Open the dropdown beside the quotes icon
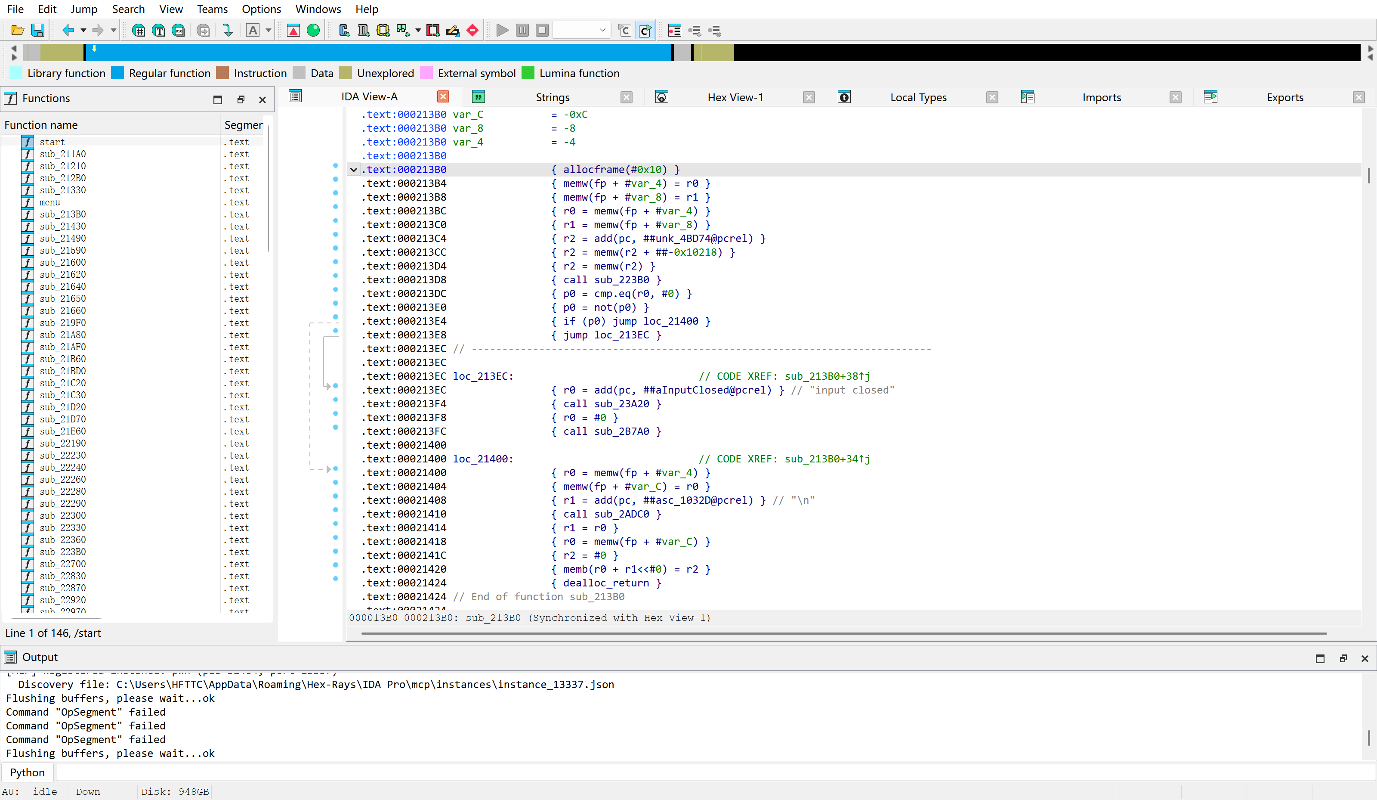 (418, 31)
